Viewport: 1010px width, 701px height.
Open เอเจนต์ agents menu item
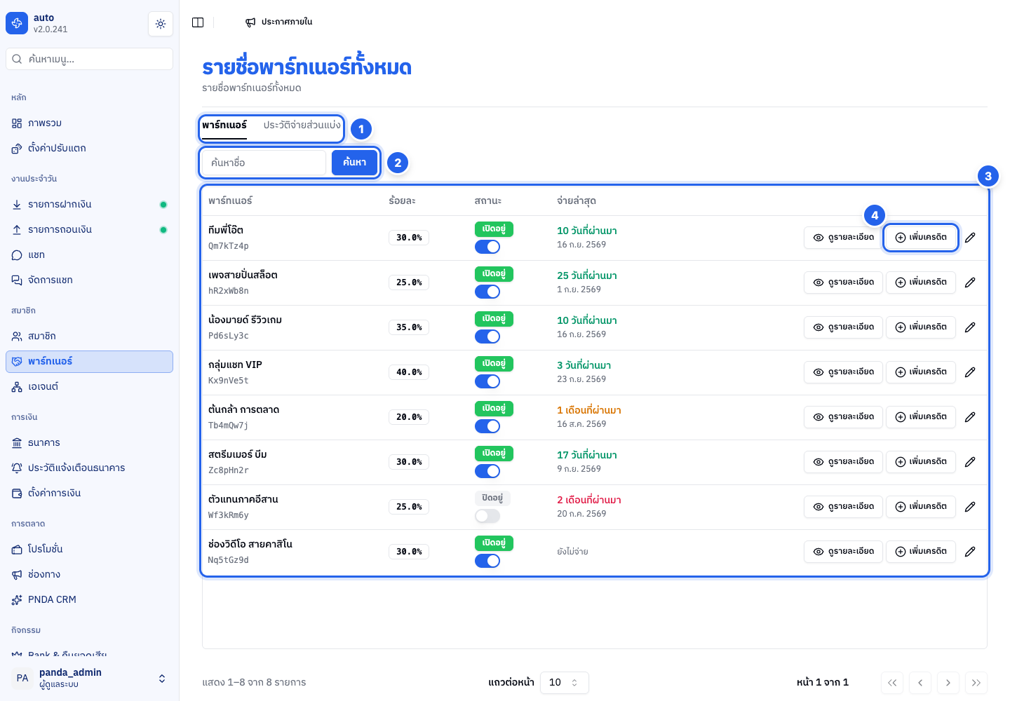[x=89, y=387]
